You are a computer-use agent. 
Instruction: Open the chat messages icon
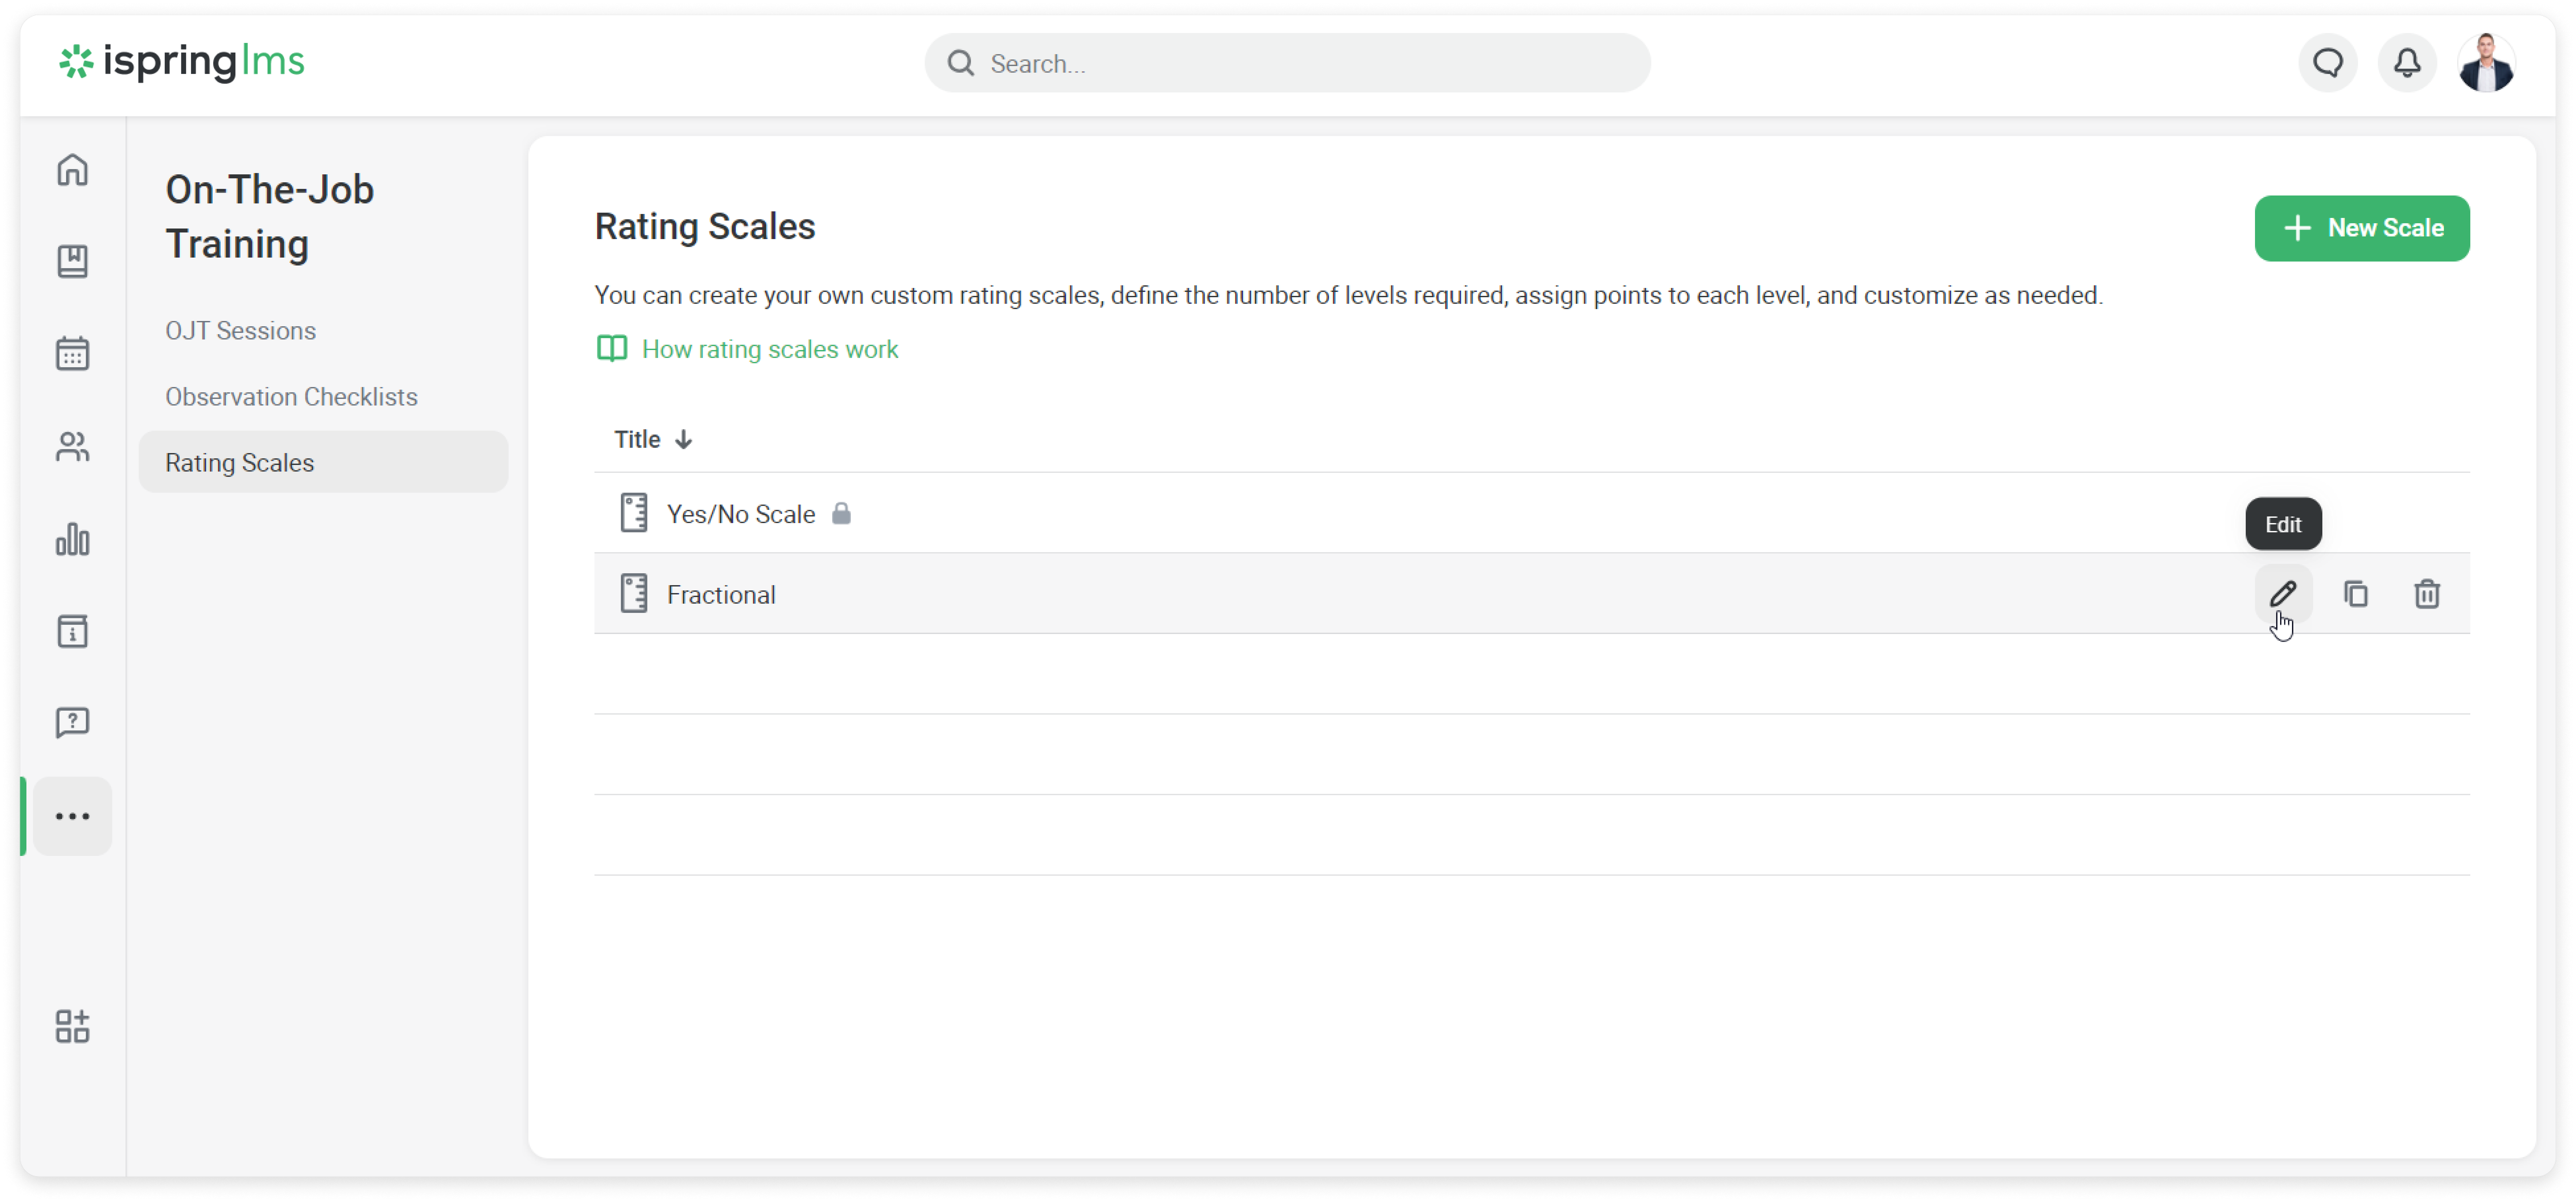(x=2328, y=63)
